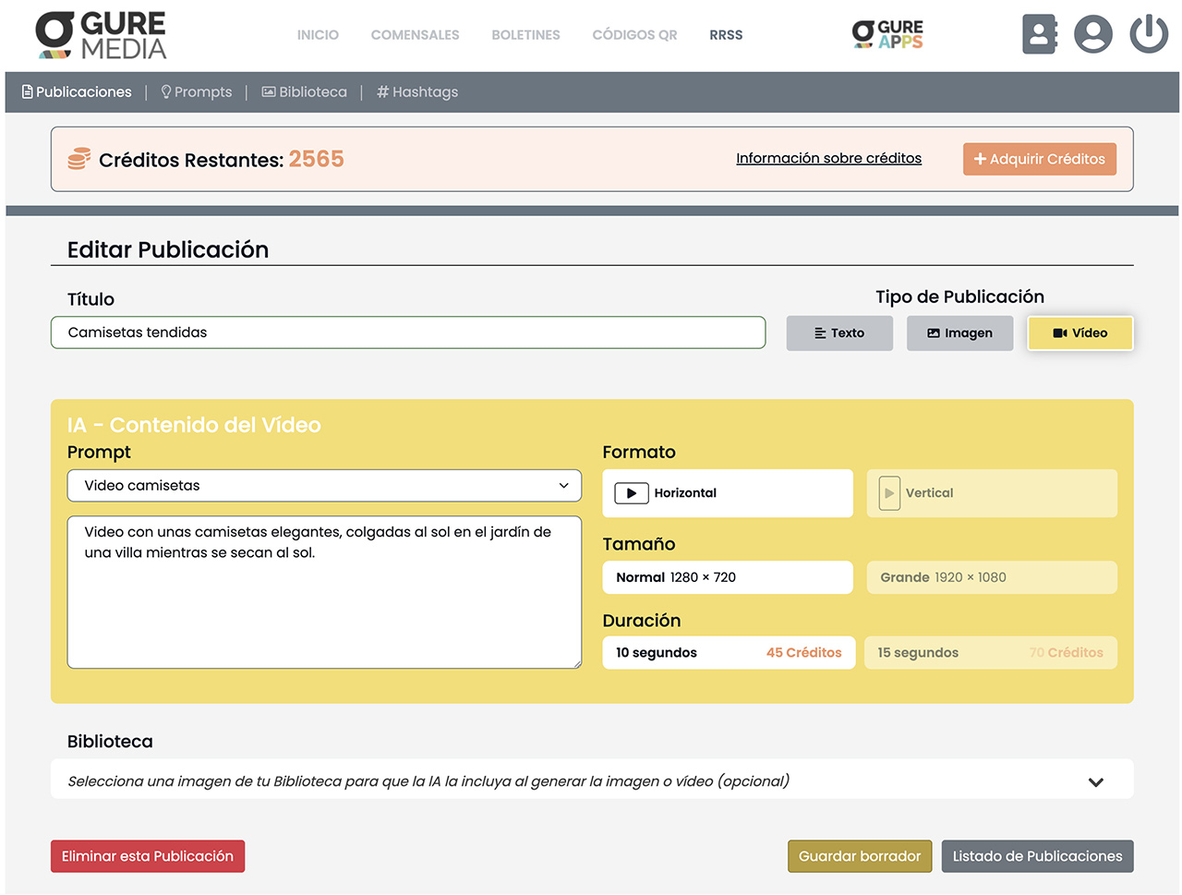This screenshot has height=895, width=1182.
Task: Click the coins credits icon
Action: (x=79, y=159)
